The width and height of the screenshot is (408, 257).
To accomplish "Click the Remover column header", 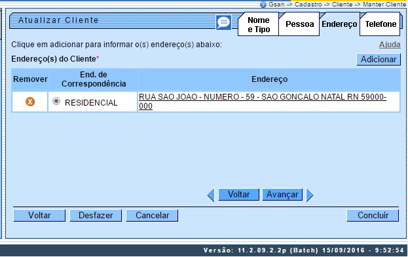I will click(30, 79).
